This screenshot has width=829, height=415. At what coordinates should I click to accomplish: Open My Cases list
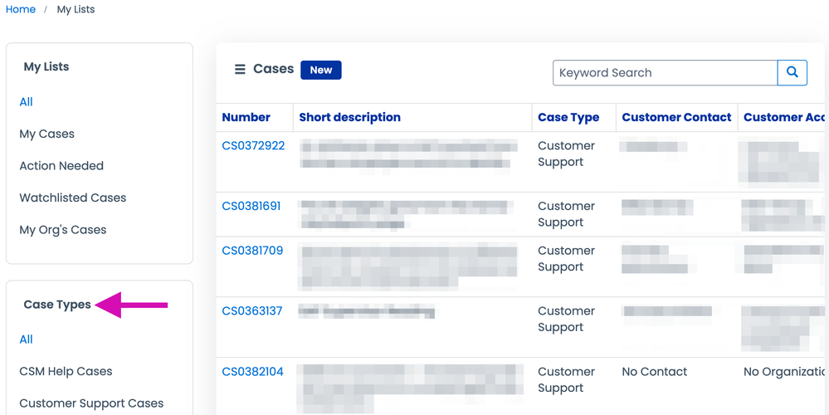(47, 134)
